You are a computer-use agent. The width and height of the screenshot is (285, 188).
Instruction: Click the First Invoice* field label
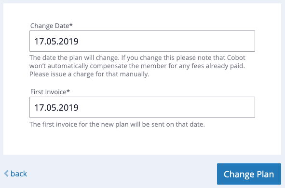(x=50, y=92)
